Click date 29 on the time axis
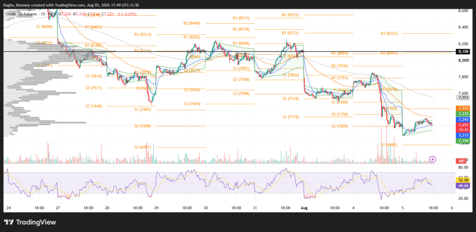Screen dimensions: 476x232 pyautogui.click(x=156, y=208)
